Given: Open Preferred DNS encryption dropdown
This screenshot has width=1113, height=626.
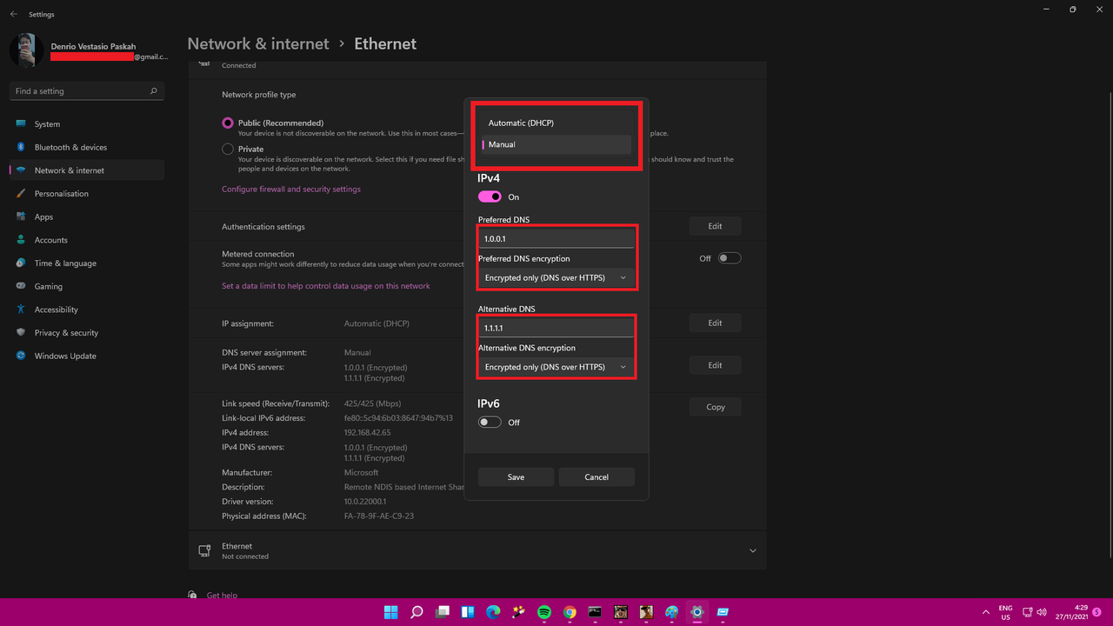Looking at the screenshot, I should [x=556, y=277].
